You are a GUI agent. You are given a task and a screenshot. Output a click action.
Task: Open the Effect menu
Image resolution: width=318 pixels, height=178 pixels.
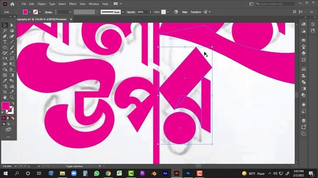point(73,4)
